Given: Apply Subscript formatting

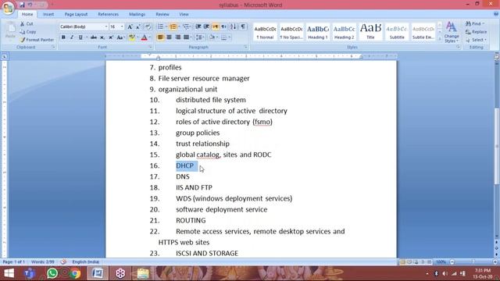Looking at the screenshot, I should point(102,37).
